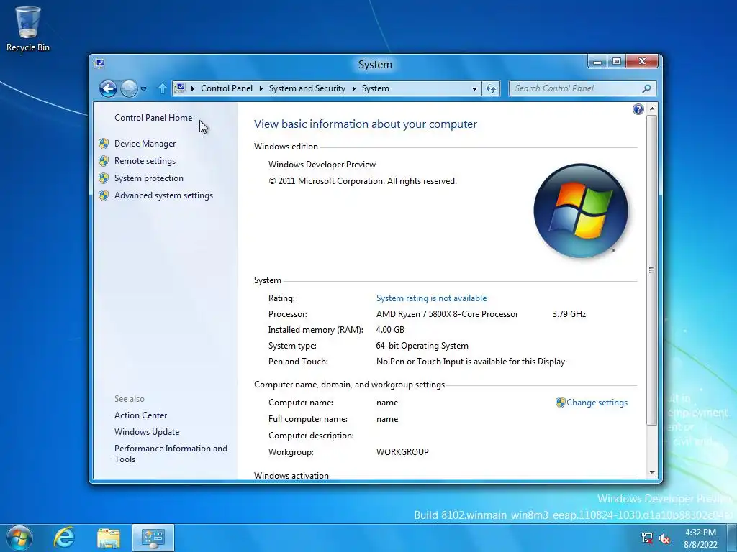Screen dimensions: 737x552
Task: Click the magnifier search icon
Action: point(647,88)
